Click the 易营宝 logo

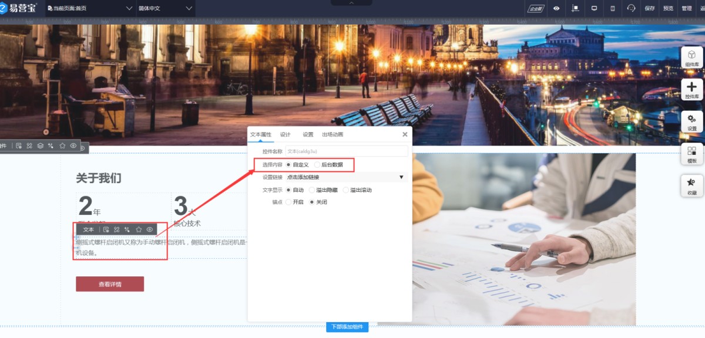click(x=19, y=8)
